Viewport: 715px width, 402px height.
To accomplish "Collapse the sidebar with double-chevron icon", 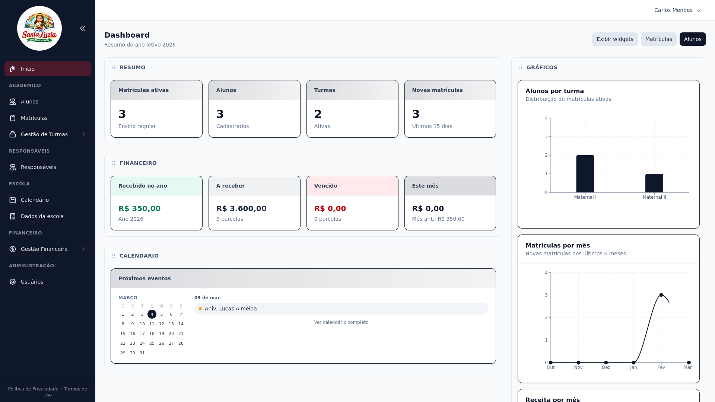I will (x=82, y=28).
